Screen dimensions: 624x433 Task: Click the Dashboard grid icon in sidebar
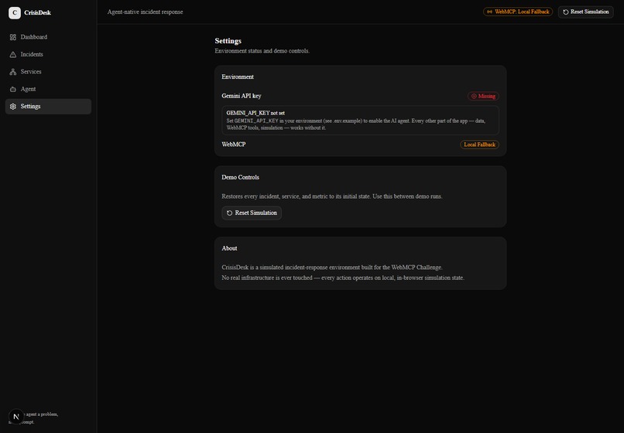tap(13, 37)
